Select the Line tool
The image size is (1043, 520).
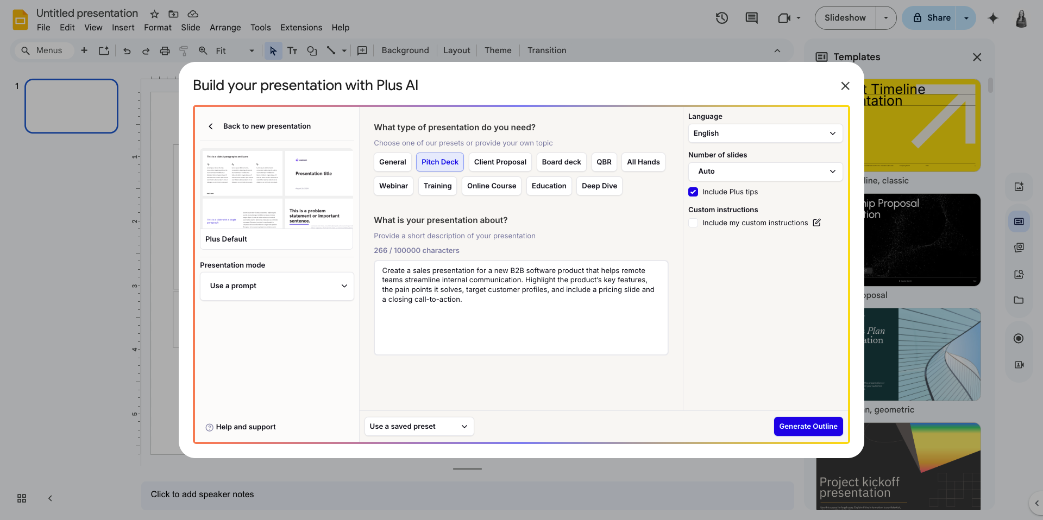pyautogui.click(x=332, y=50)
